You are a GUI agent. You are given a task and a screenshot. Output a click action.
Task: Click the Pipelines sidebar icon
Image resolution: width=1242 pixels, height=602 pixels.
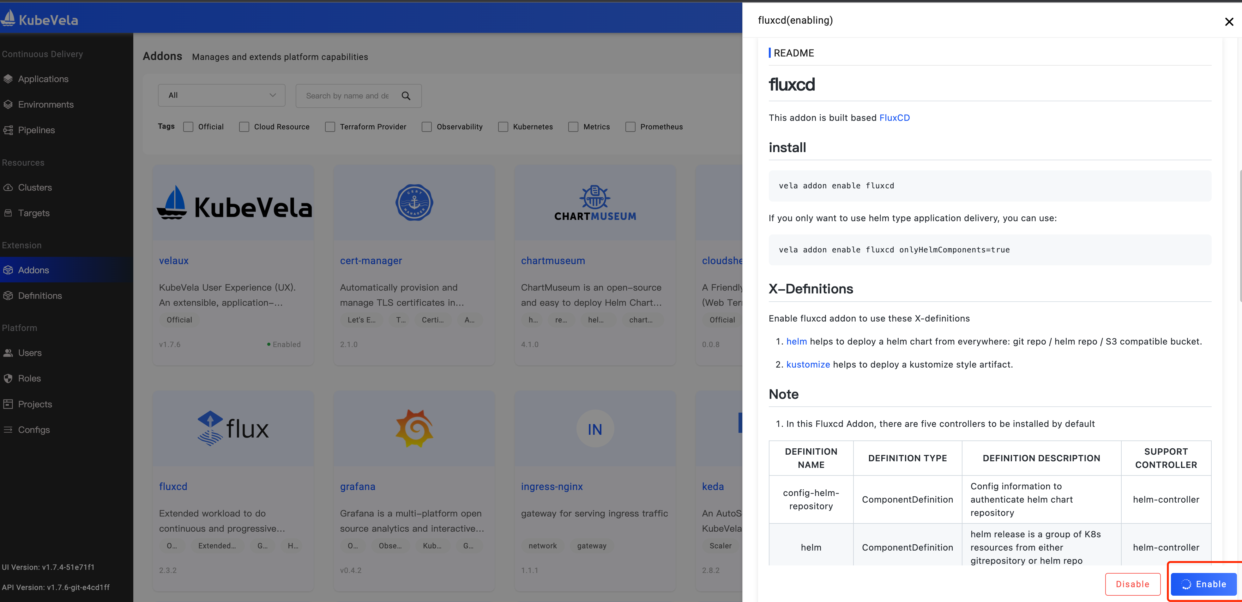point(8,130)
